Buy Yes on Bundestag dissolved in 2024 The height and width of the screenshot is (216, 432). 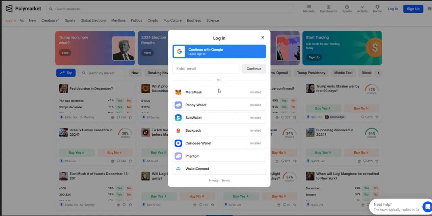(323, 153)
